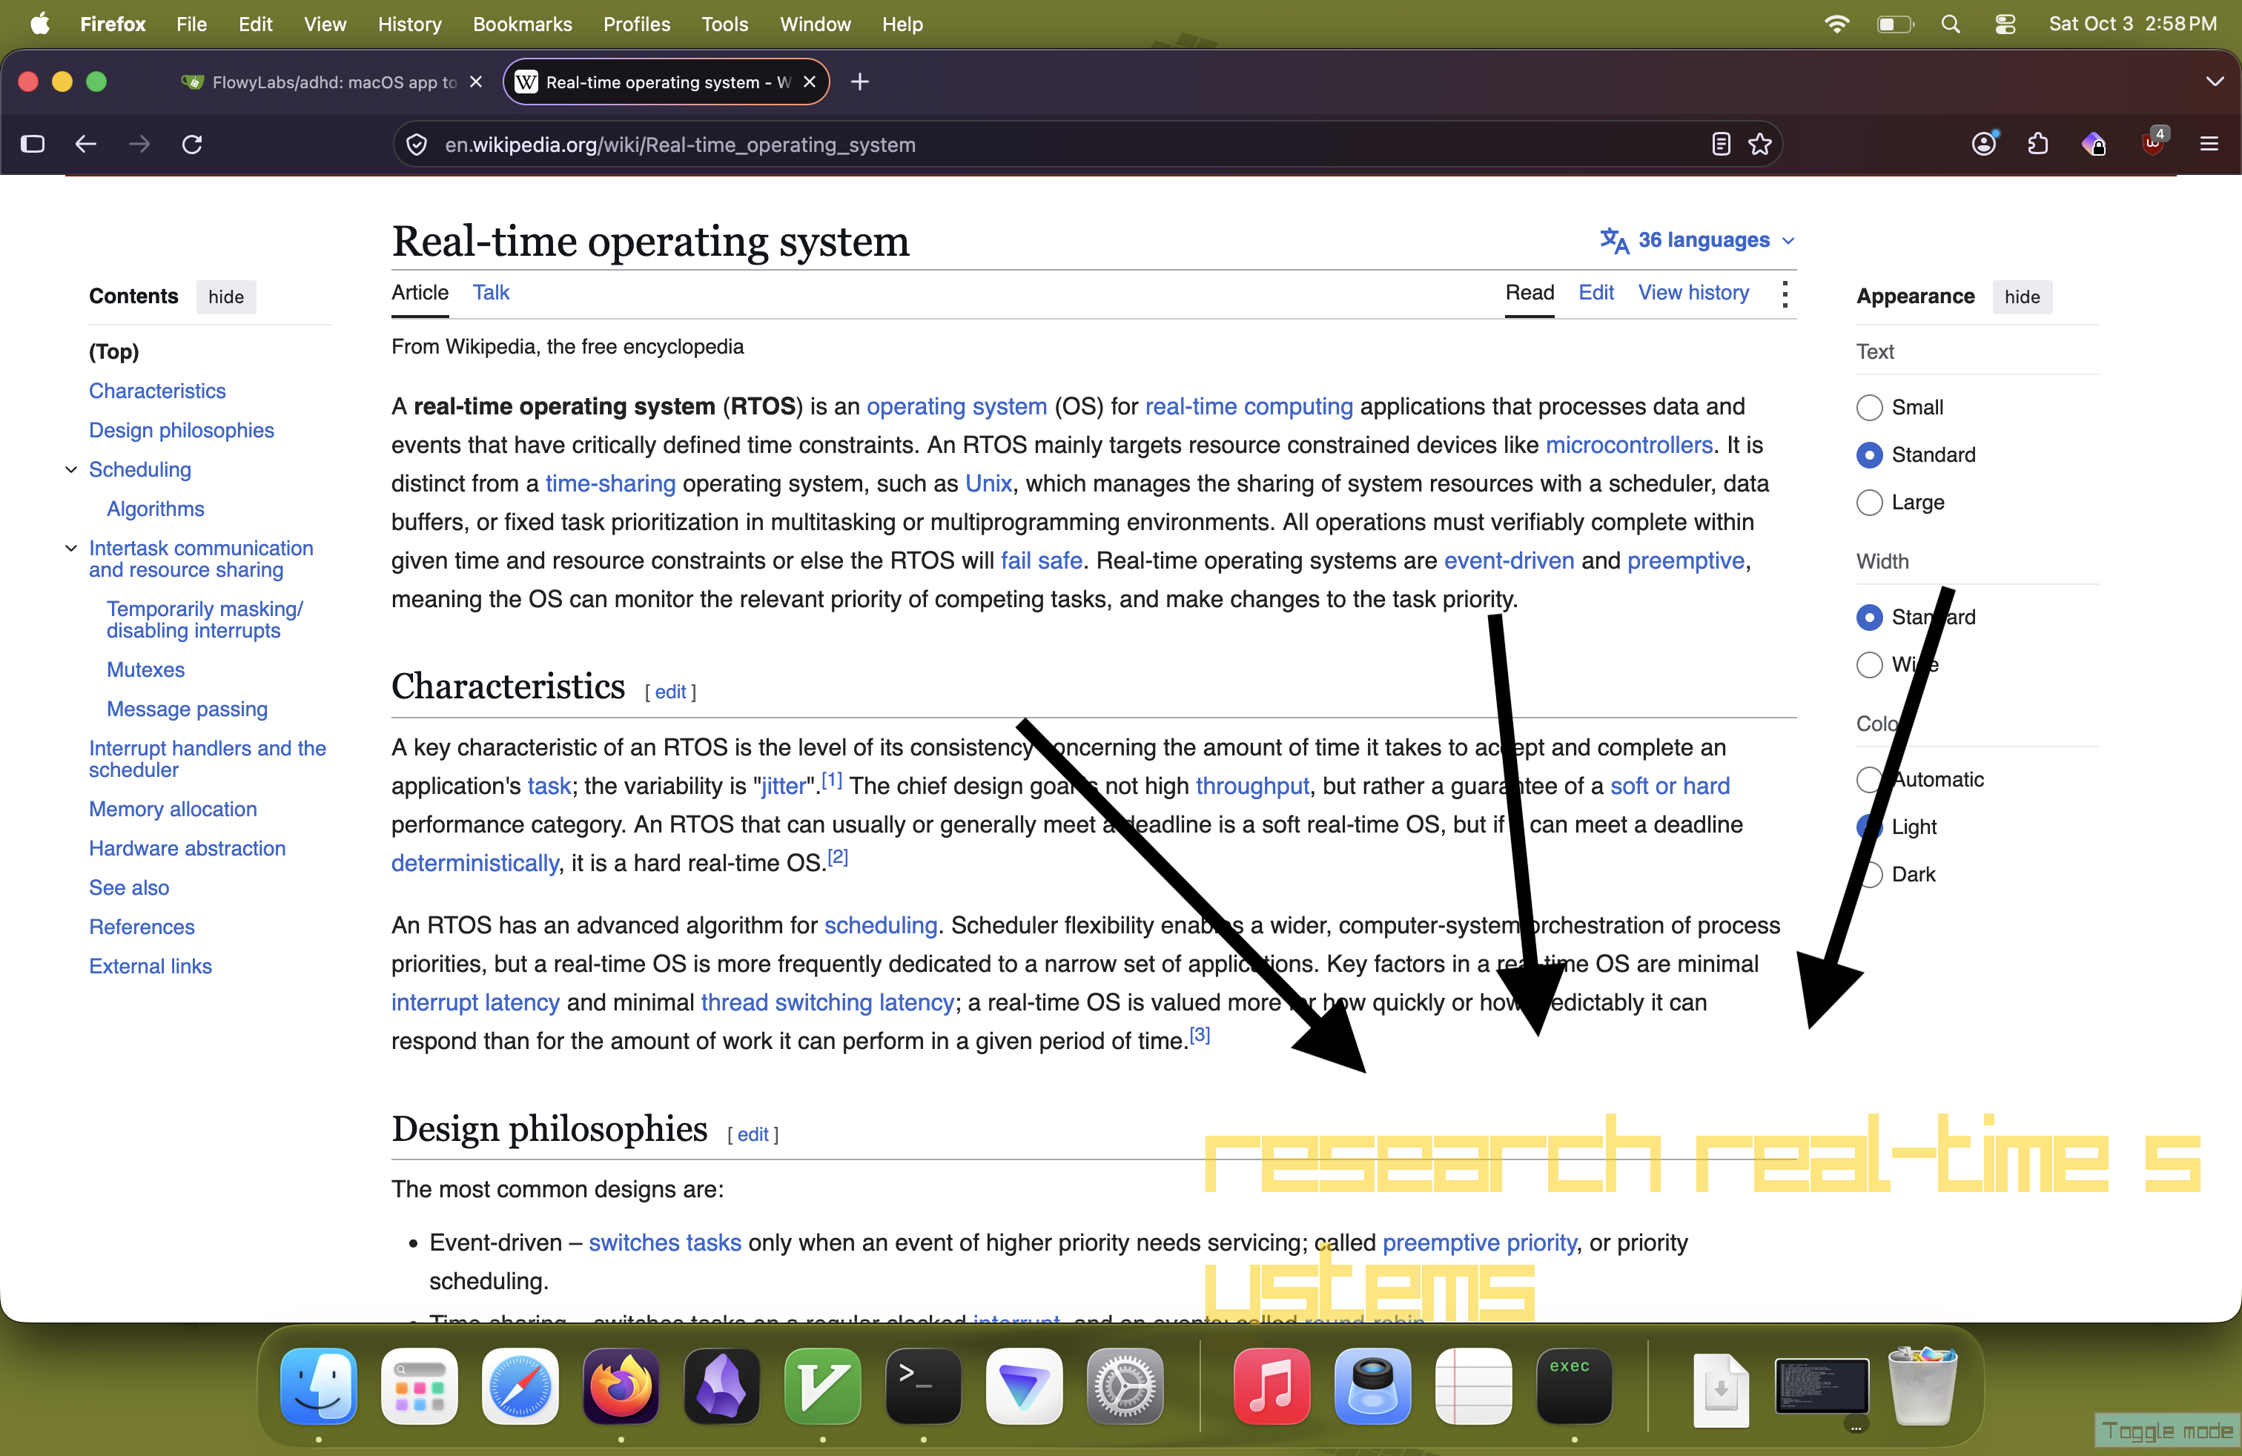Click the tracking protection shield icon
Screen dimensions: 2242x1456
(x=417, y=144)
